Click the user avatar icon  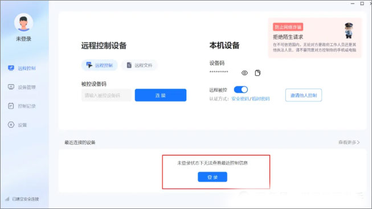[x=23, y=23]
